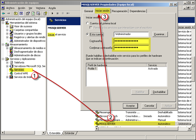Image resolution: width=196 pixels, height=140 pixels.
Task: Expand Almacenamiento de medios extraíbles
Action: [x=7, y=48]
